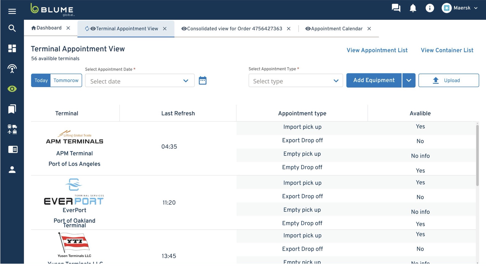Click the Appointment type column header
Viewport: 486px width, 268px height.
[x=302, y=114]
